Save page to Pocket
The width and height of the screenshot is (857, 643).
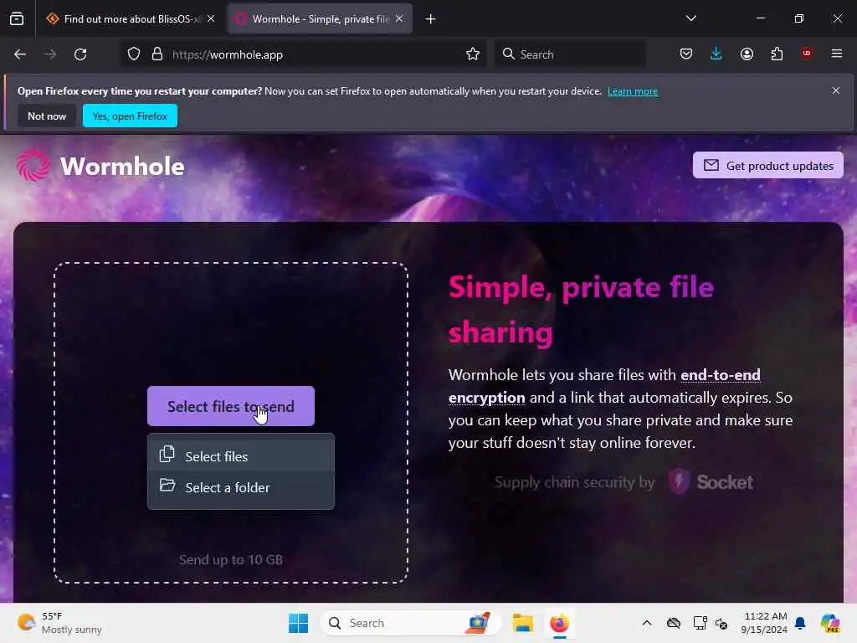click(x=686, y=54)
